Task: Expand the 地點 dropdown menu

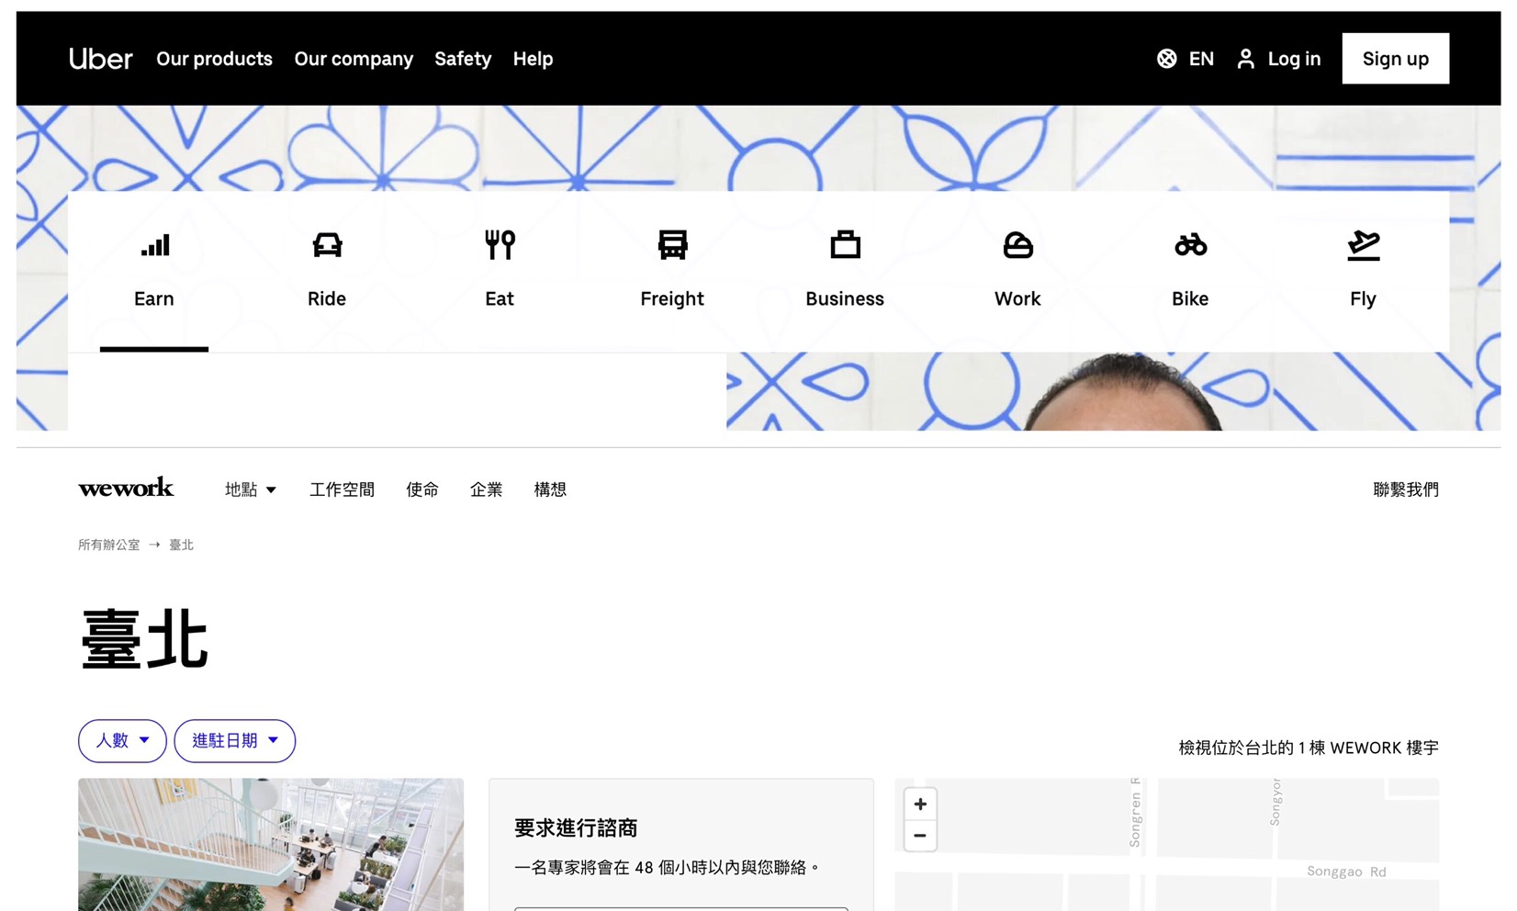Action: (x=251, y=489)
